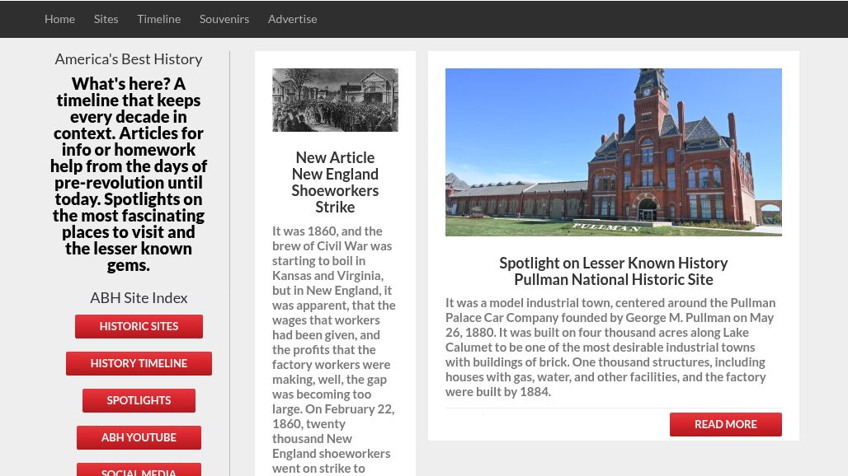Click the paragraph starting "It was a model industrial town"
848x476 pixels.
coord(610,347)
